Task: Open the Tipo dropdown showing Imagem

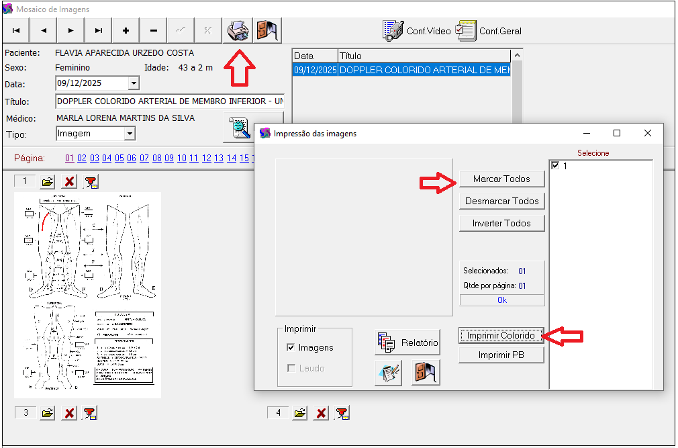Action: [x=130, y=134]
